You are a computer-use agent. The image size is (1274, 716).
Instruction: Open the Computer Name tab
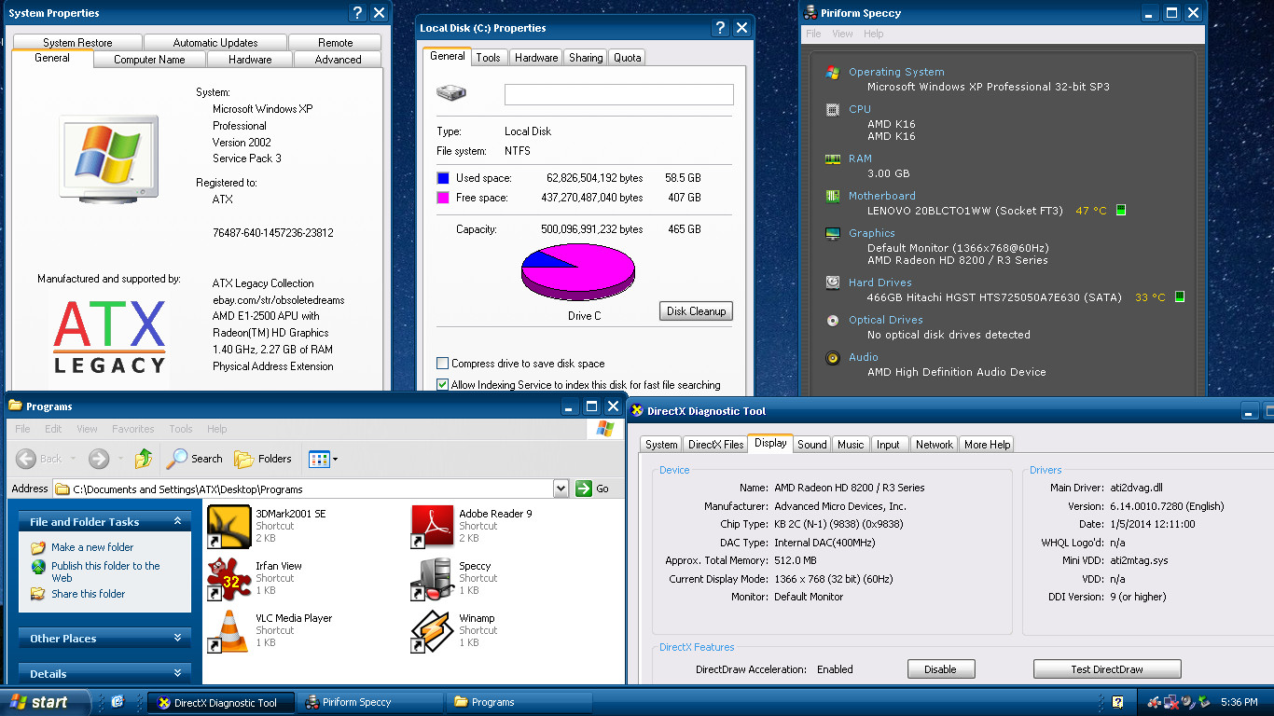coord(149,59)
